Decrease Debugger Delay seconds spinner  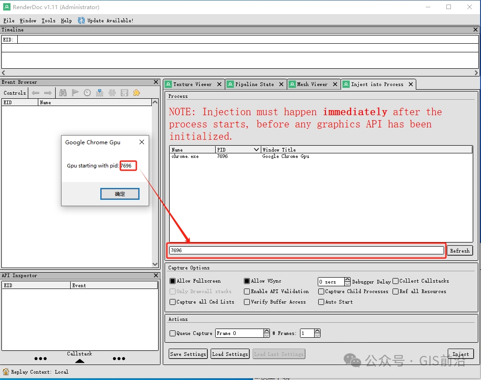(x=347, y=284)
